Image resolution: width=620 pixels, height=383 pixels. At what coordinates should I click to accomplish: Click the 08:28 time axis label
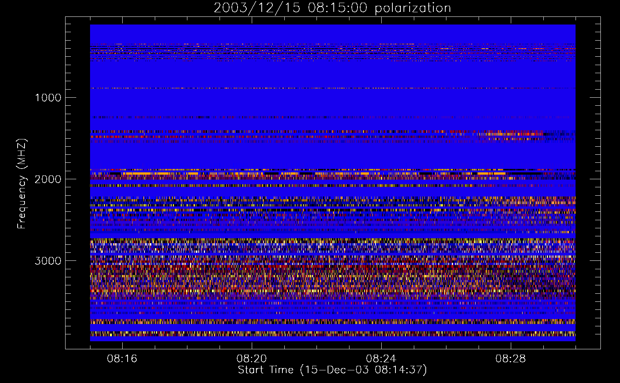click(x=510, y=359)
